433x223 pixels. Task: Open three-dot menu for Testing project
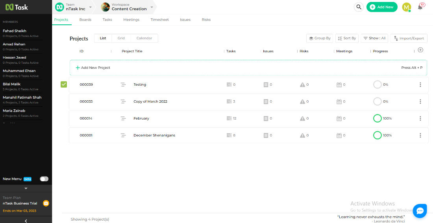pyautogui.click(x=420, y=85)
